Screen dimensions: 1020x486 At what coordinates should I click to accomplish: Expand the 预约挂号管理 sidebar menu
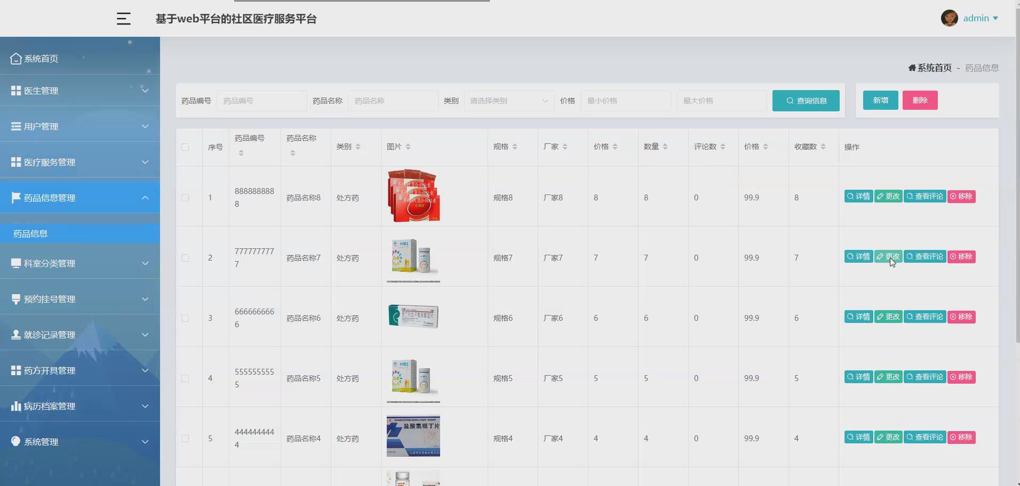click(x=80, y=299)
